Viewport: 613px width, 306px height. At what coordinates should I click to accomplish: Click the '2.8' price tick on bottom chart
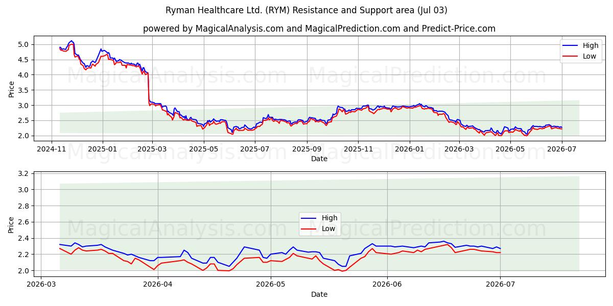point(25,206)
